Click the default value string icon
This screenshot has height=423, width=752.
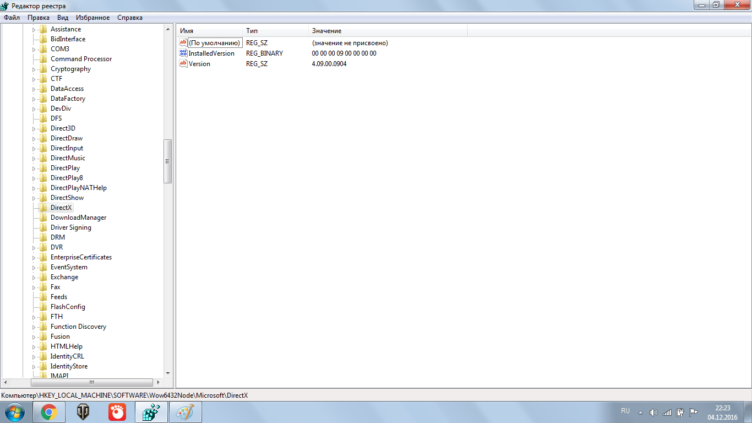click(x=183, y=43)
